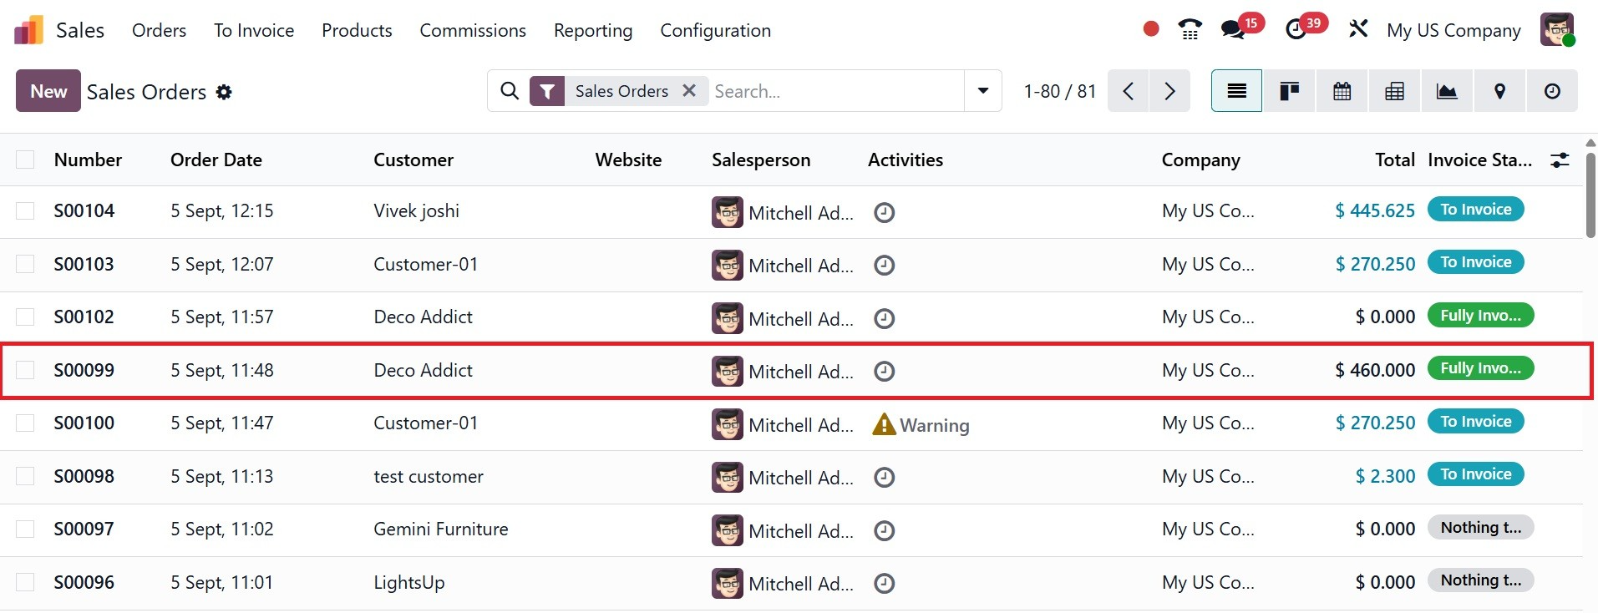Show the Map view
Screen dimensions: 1598x613
(x=1499, y=91)
